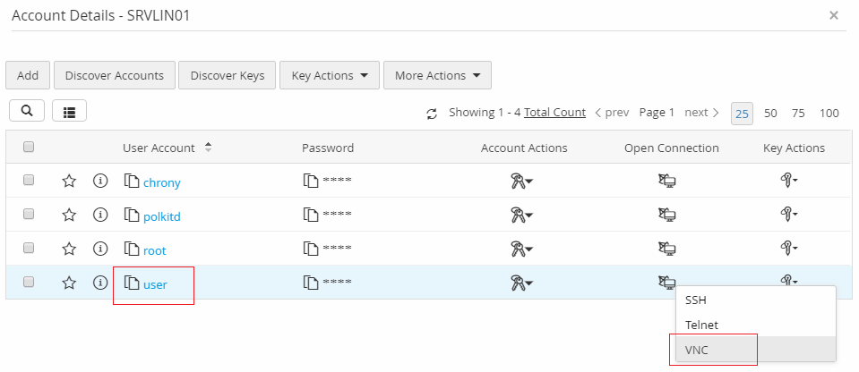Screen dimensions: 859x372
Task: Open Account Actions dropdown for polkitd
Action: [522, 216]
